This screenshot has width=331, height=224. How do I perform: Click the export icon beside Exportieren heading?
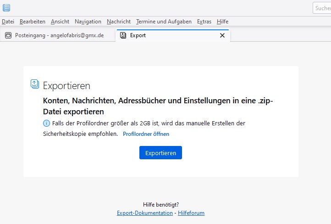35,84
